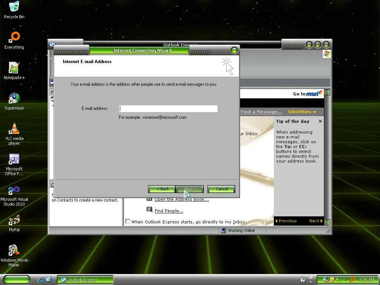This screenshot has height=285, width=380.
Task: Open Find a Message link
Action: coord(261,112)
